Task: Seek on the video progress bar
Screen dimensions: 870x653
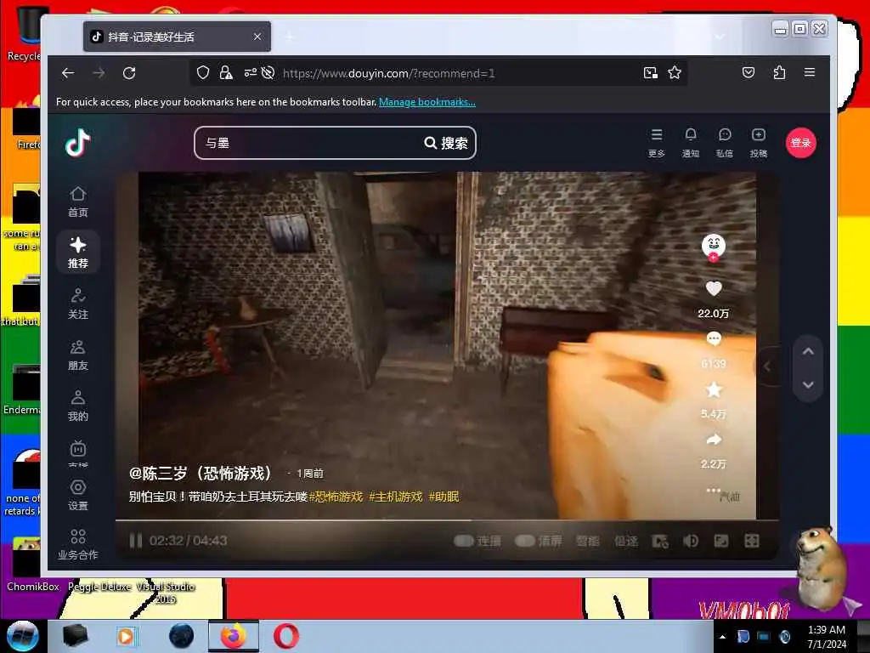Action: [x=447, y=520]
